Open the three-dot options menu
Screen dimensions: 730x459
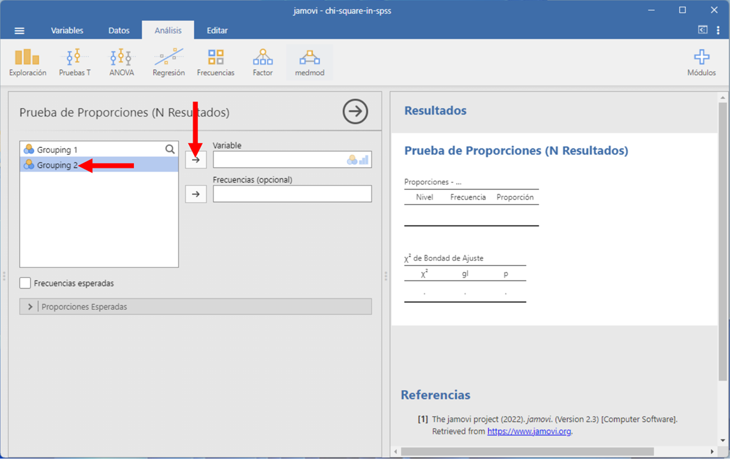point(719,31)
